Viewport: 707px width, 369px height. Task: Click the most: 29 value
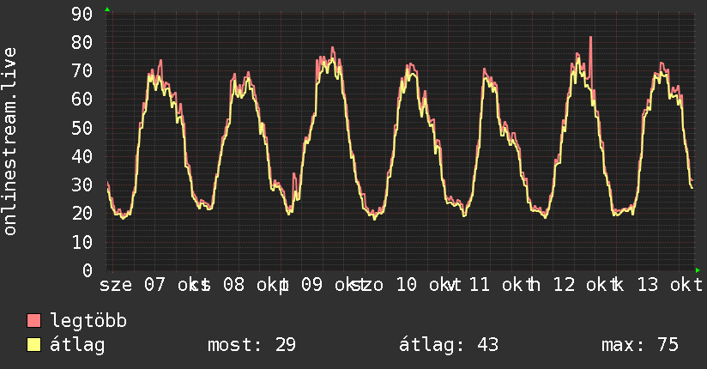point(251,345)
